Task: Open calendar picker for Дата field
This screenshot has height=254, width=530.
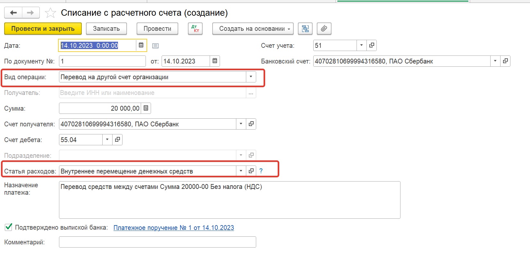Action: tap(141, 45)
